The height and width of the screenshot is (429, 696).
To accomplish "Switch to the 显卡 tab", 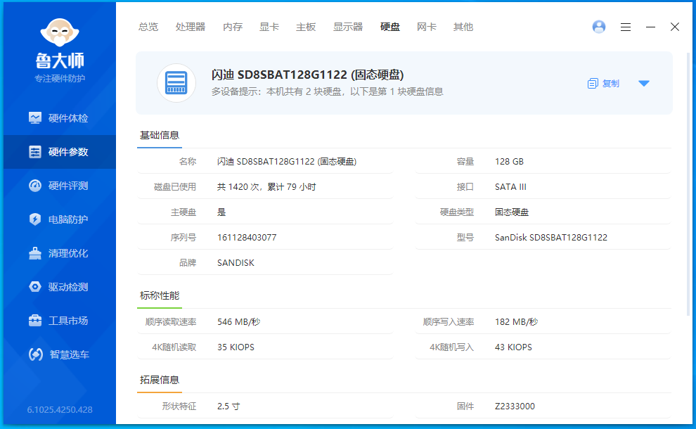I will pos(269,27).
